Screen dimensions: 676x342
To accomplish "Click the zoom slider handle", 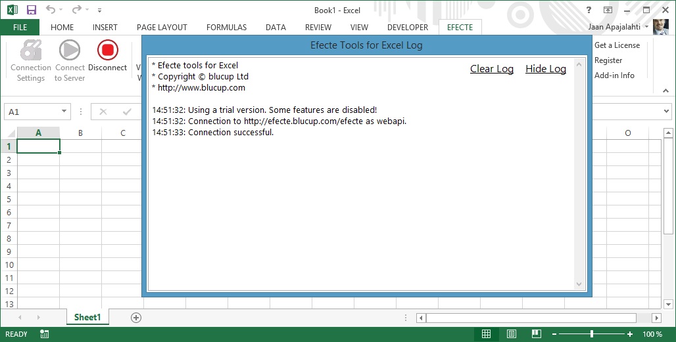I will pyautogui.click(x=592, y=334).
